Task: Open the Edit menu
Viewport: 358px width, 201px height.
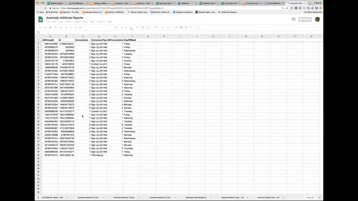Action: tap(54, 22)
